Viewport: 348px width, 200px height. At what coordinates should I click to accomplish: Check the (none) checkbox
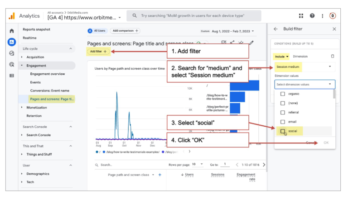pyautogui.click(x=283, y=103)
